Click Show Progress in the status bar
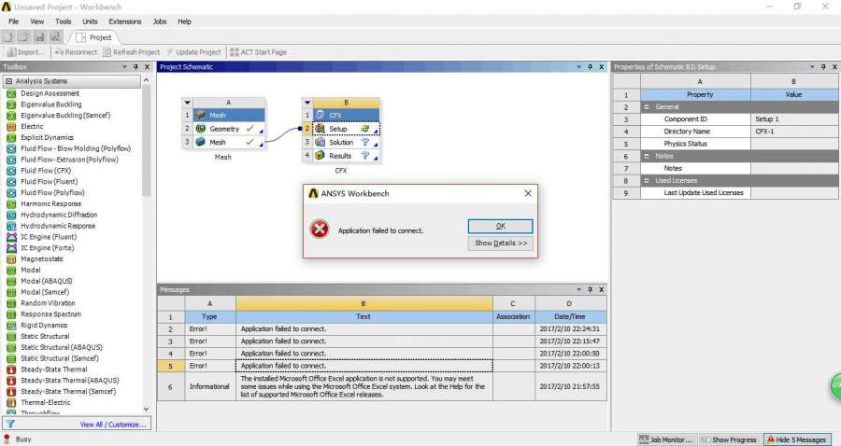Viewport: 841px width, 446px height. (729, 439)
